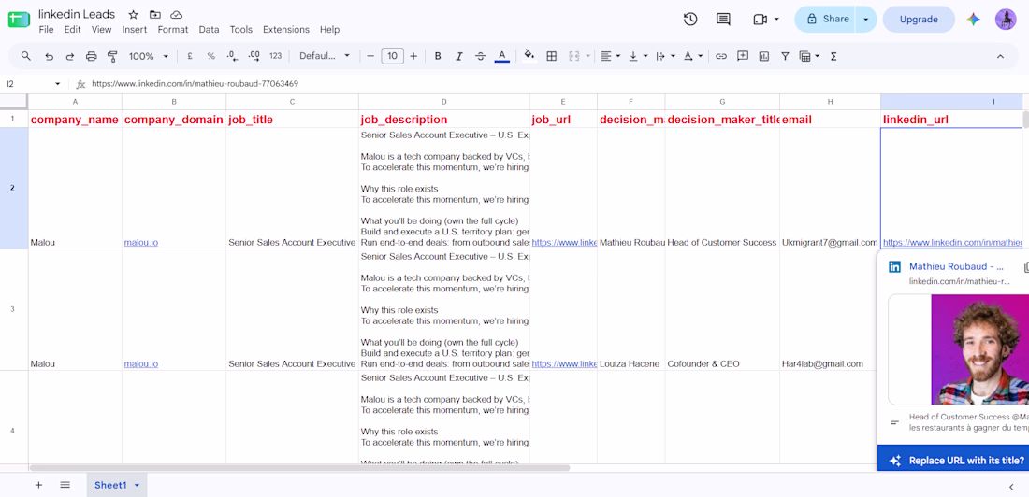Open the font family Default dropdown

coord(325,56)
